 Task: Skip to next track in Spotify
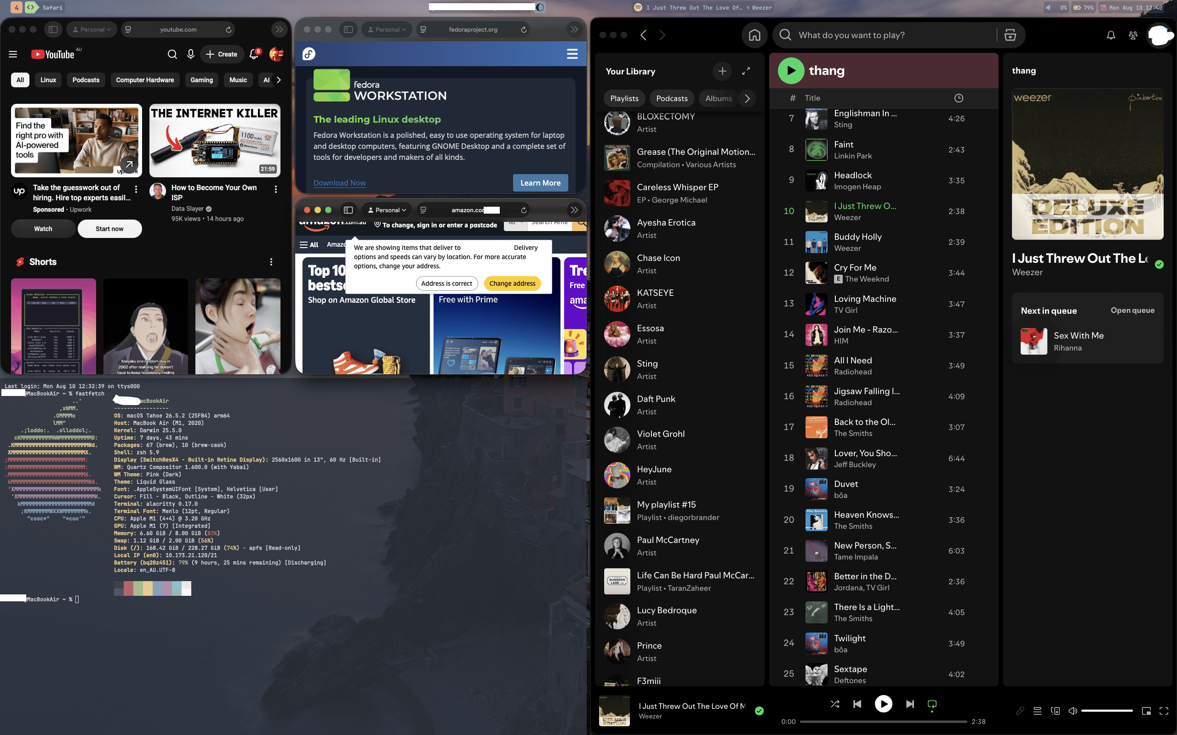point(910,704)
